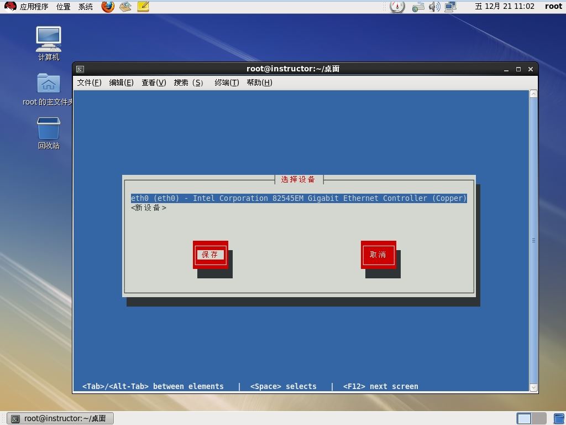Image resolution: width=566 pixels, height=425 pixels.
Task: Launch the Firefox browser from the top panel
Action: coord(108,6)
